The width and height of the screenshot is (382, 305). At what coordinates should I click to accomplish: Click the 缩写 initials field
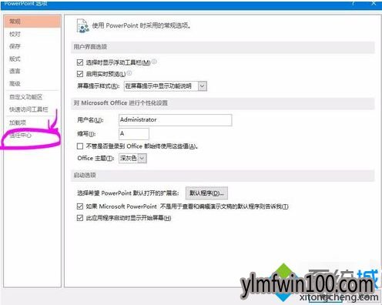pyautogui.click(x=134, y=134)
